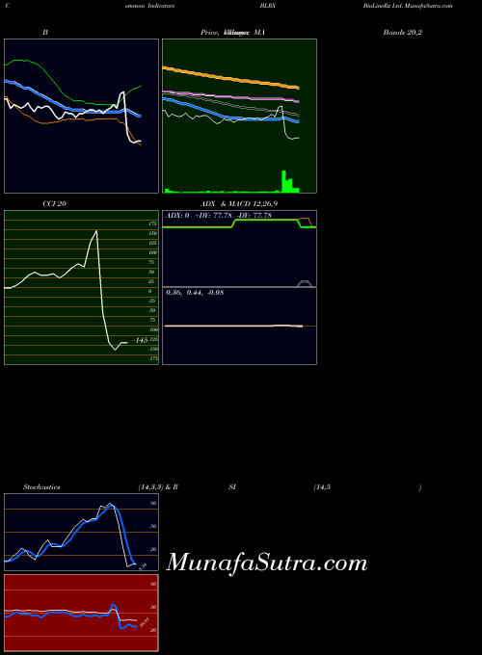The image size is (482, 655).
Task: Click the orange moving average line in price chart
Action: point(230,78)
